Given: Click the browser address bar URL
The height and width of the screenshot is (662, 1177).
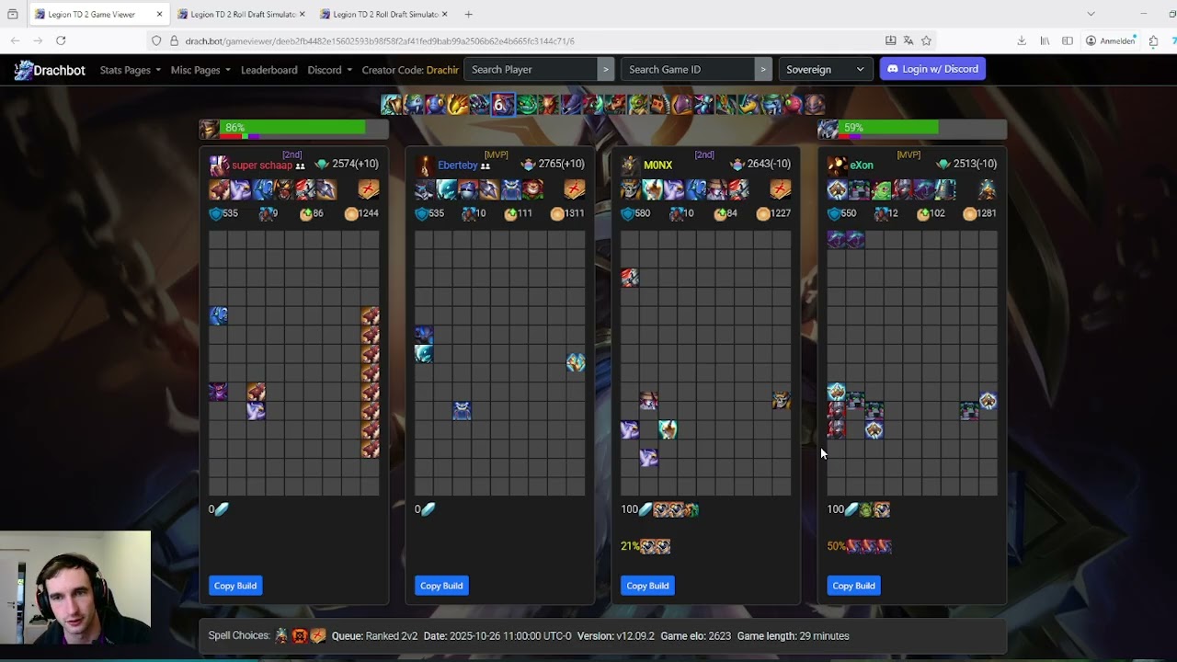Looking at the screenshot, I should (x=379, y=40).
